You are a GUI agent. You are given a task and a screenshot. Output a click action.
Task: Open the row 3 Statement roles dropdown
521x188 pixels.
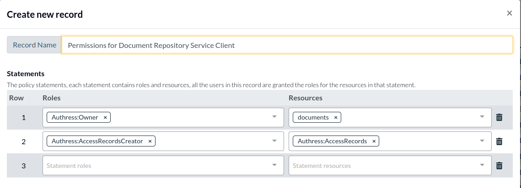(x=274, y=166)
